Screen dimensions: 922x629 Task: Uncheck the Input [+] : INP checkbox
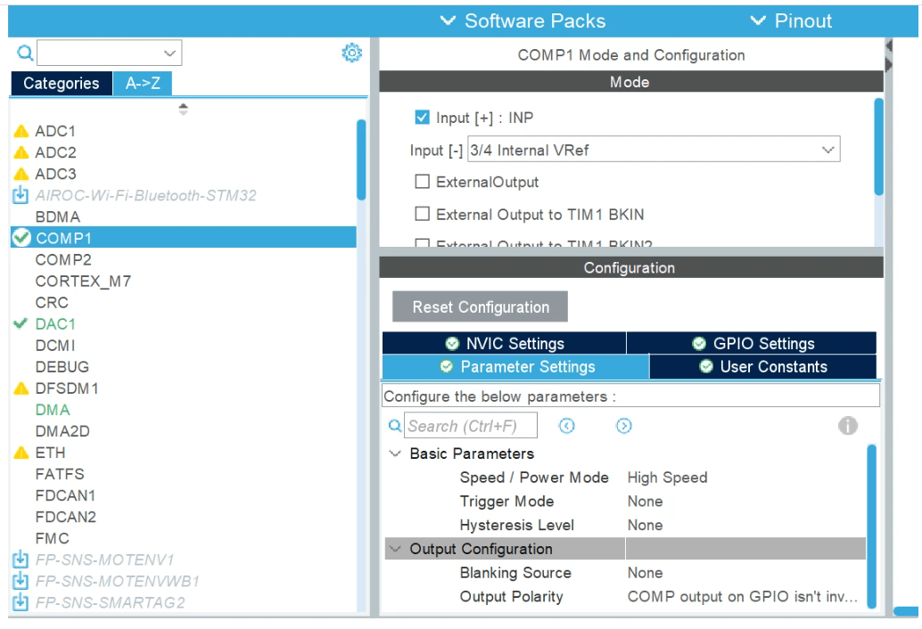point(423,118)
